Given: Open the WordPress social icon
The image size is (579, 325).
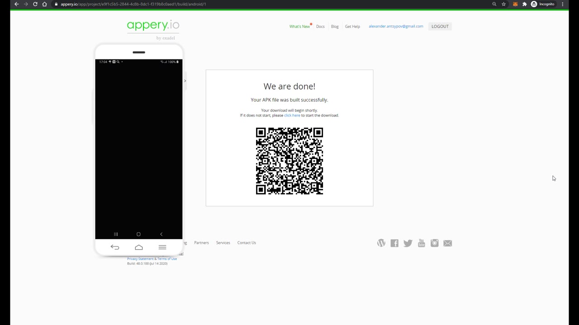Looking at the screenshot, I should pos(381,243).
